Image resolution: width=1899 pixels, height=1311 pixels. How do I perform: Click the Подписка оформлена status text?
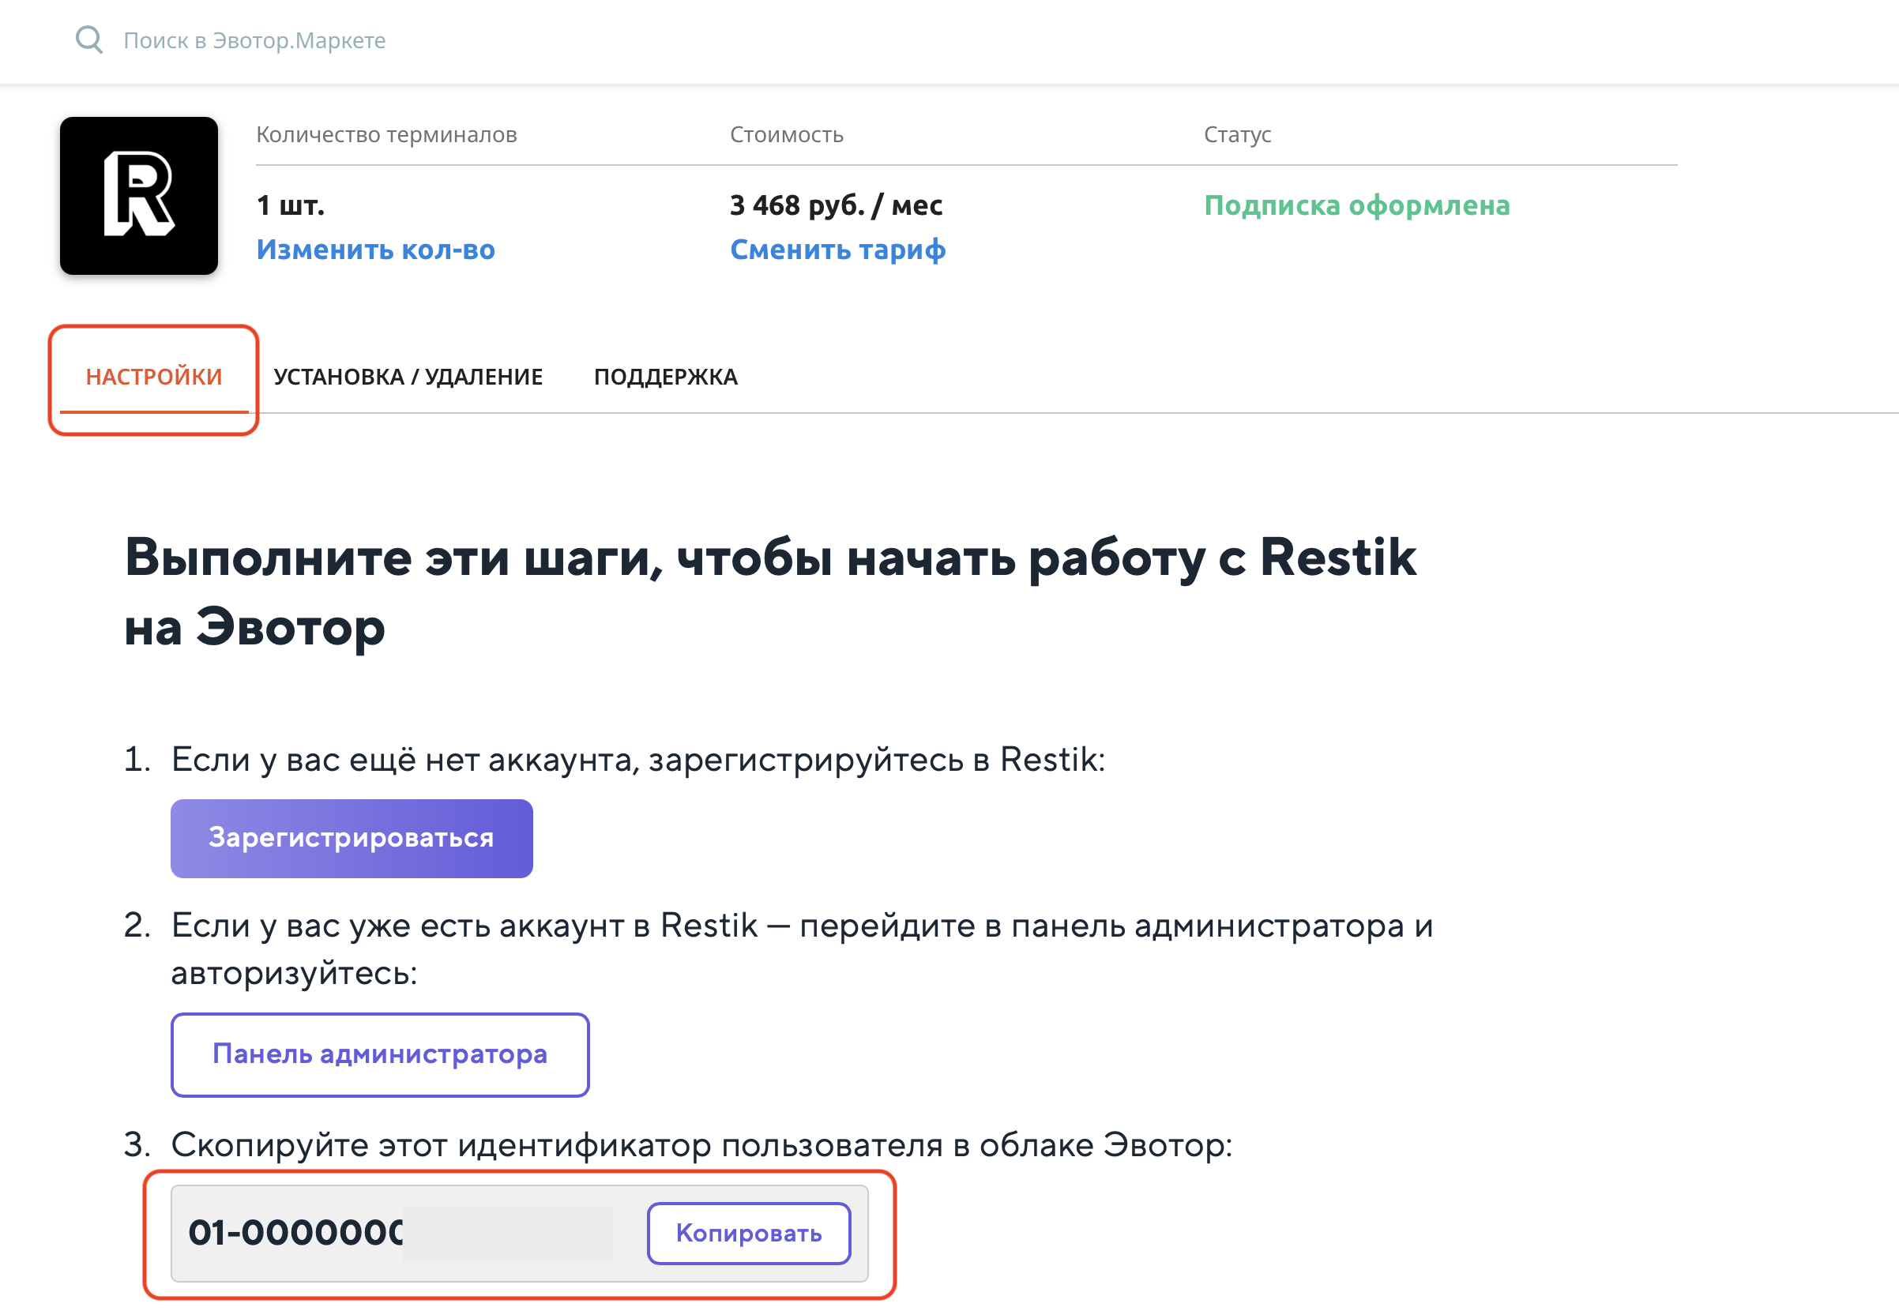coord(1356,205)
